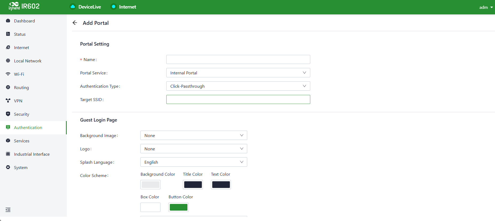Viewport: 495px width, 221px height.
Task: Click the Internet status dot in header
Action: [113, 7]
